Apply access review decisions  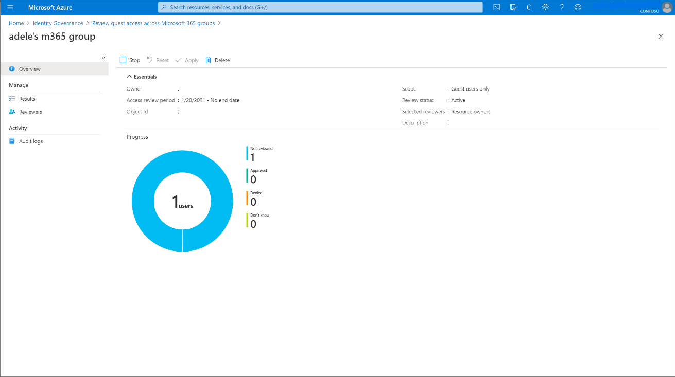[187, 60]
